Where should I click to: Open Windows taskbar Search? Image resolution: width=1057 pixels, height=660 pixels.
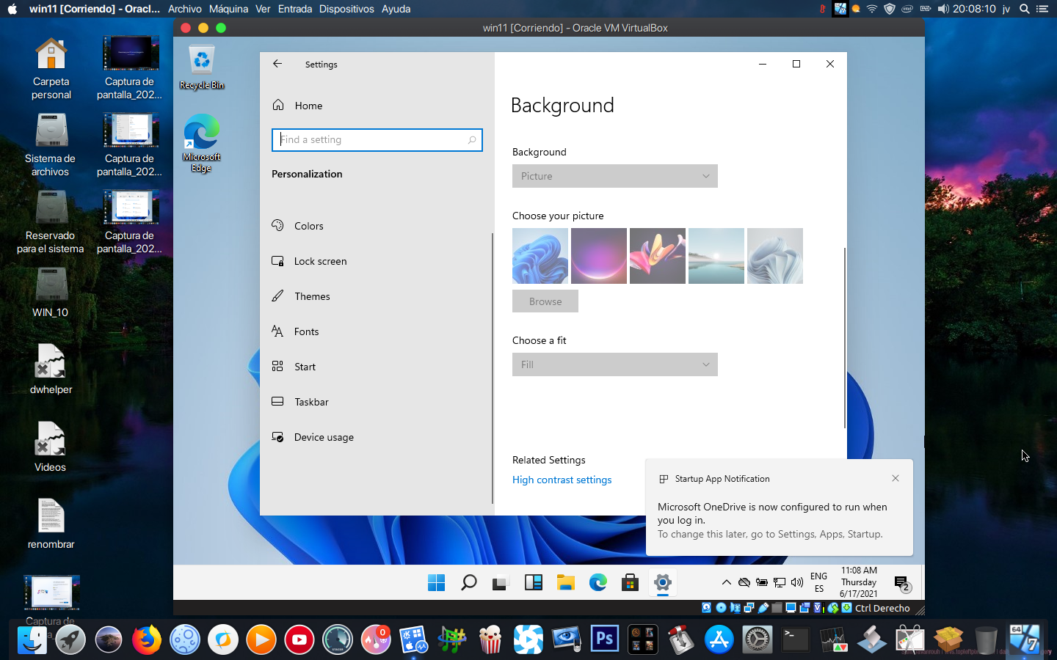[x=468, y=583]
